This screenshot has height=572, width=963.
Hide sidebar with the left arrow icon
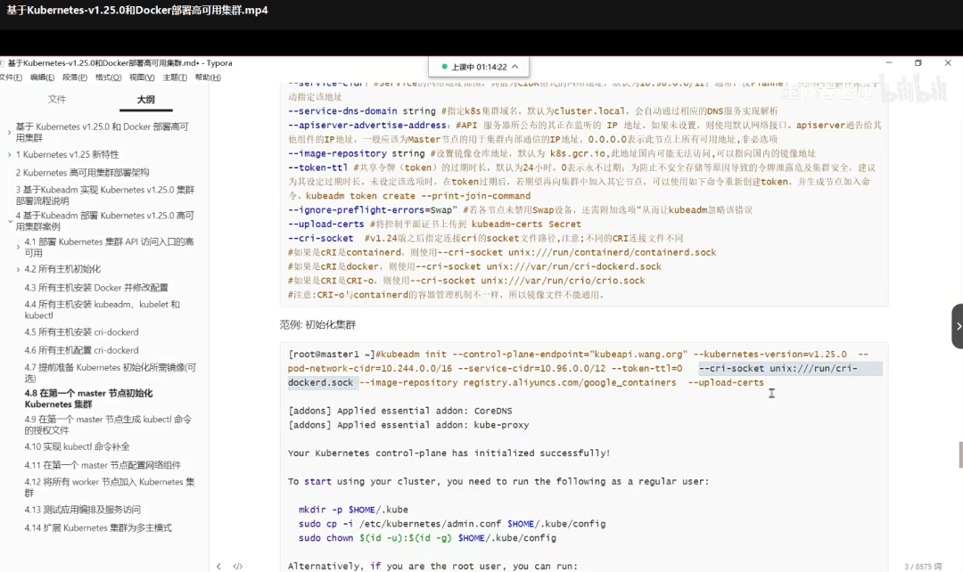click(218, 567)
